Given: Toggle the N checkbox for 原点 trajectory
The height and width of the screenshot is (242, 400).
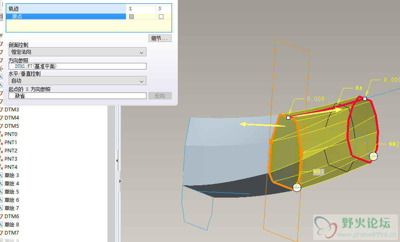Looking at the screenshot, I should pos(161,17).
